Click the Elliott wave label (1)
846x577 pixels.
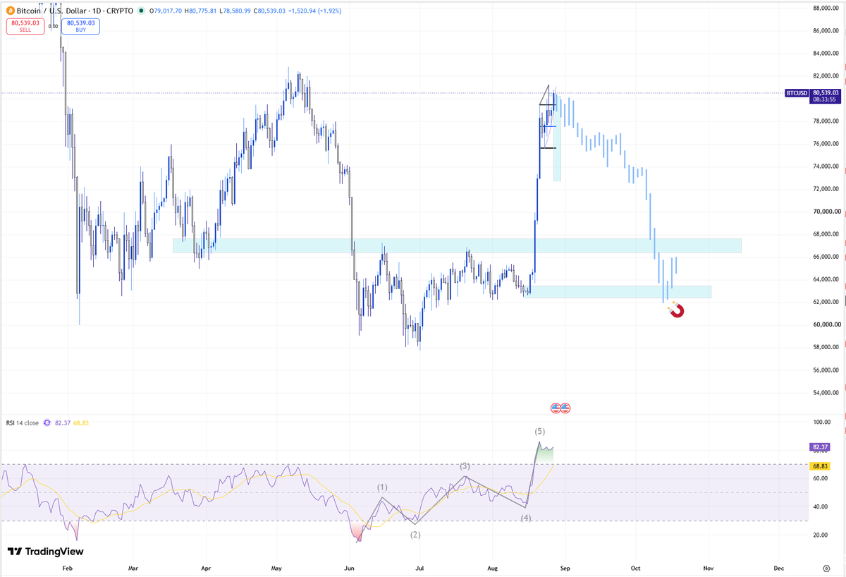(382, 487)
